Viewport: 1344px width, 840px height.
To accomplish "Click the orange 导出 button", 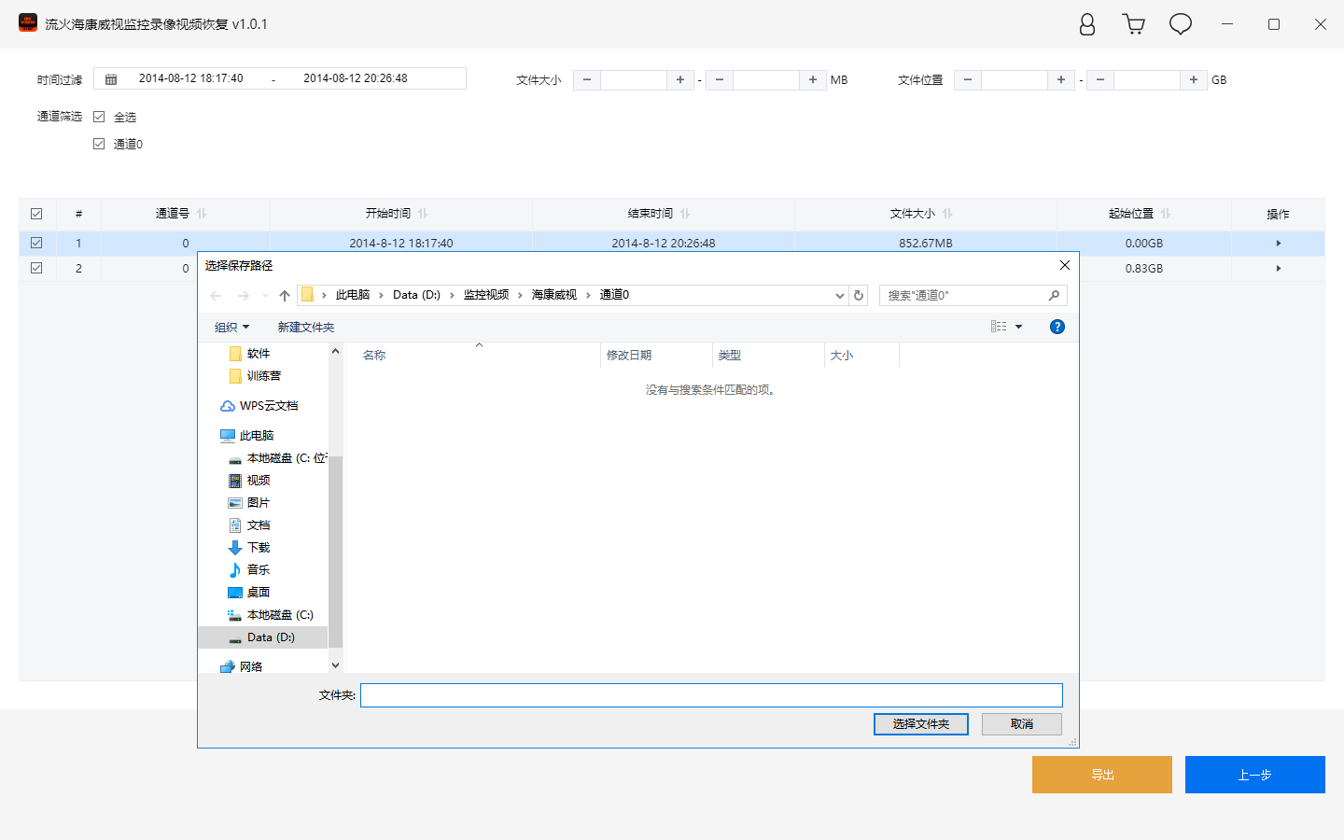I will pos(1102,775).
